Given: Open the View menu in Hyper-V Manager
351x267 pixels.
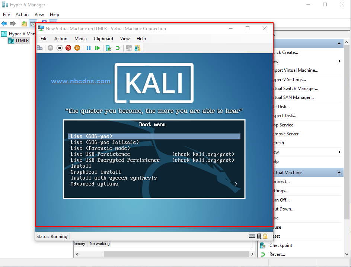Looking at the screenshot, I should 39,14.
